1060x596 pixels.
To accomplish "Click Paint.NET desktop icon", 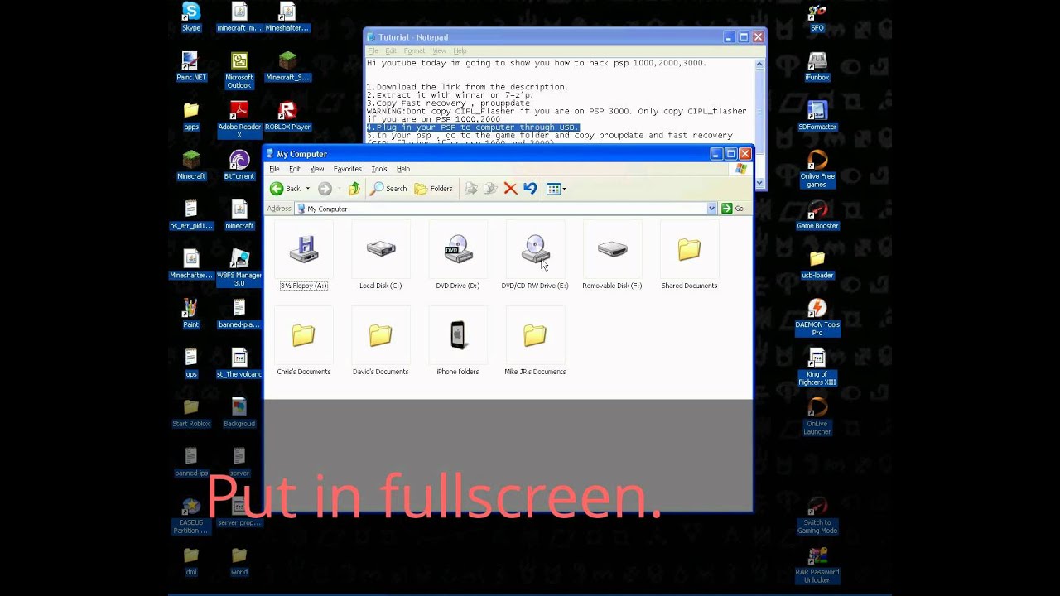I will click(x=191, y=66).
